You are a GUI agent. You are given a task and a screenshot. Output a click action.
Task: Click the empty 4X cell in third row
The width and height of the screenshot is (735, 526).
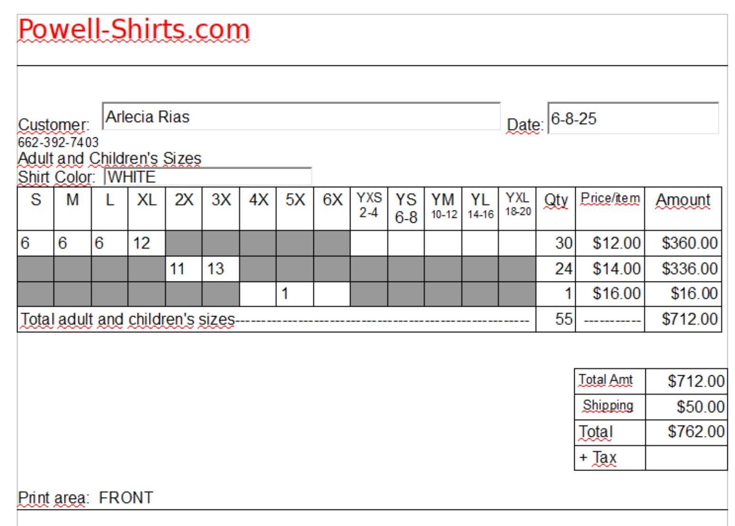click(x=258, y=294)
